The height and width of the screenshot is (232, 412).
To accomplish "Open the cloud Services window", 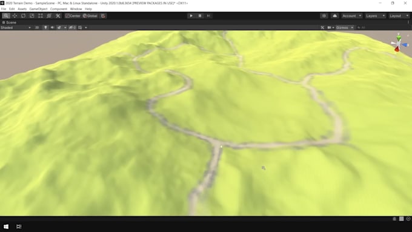I will 334,16.
